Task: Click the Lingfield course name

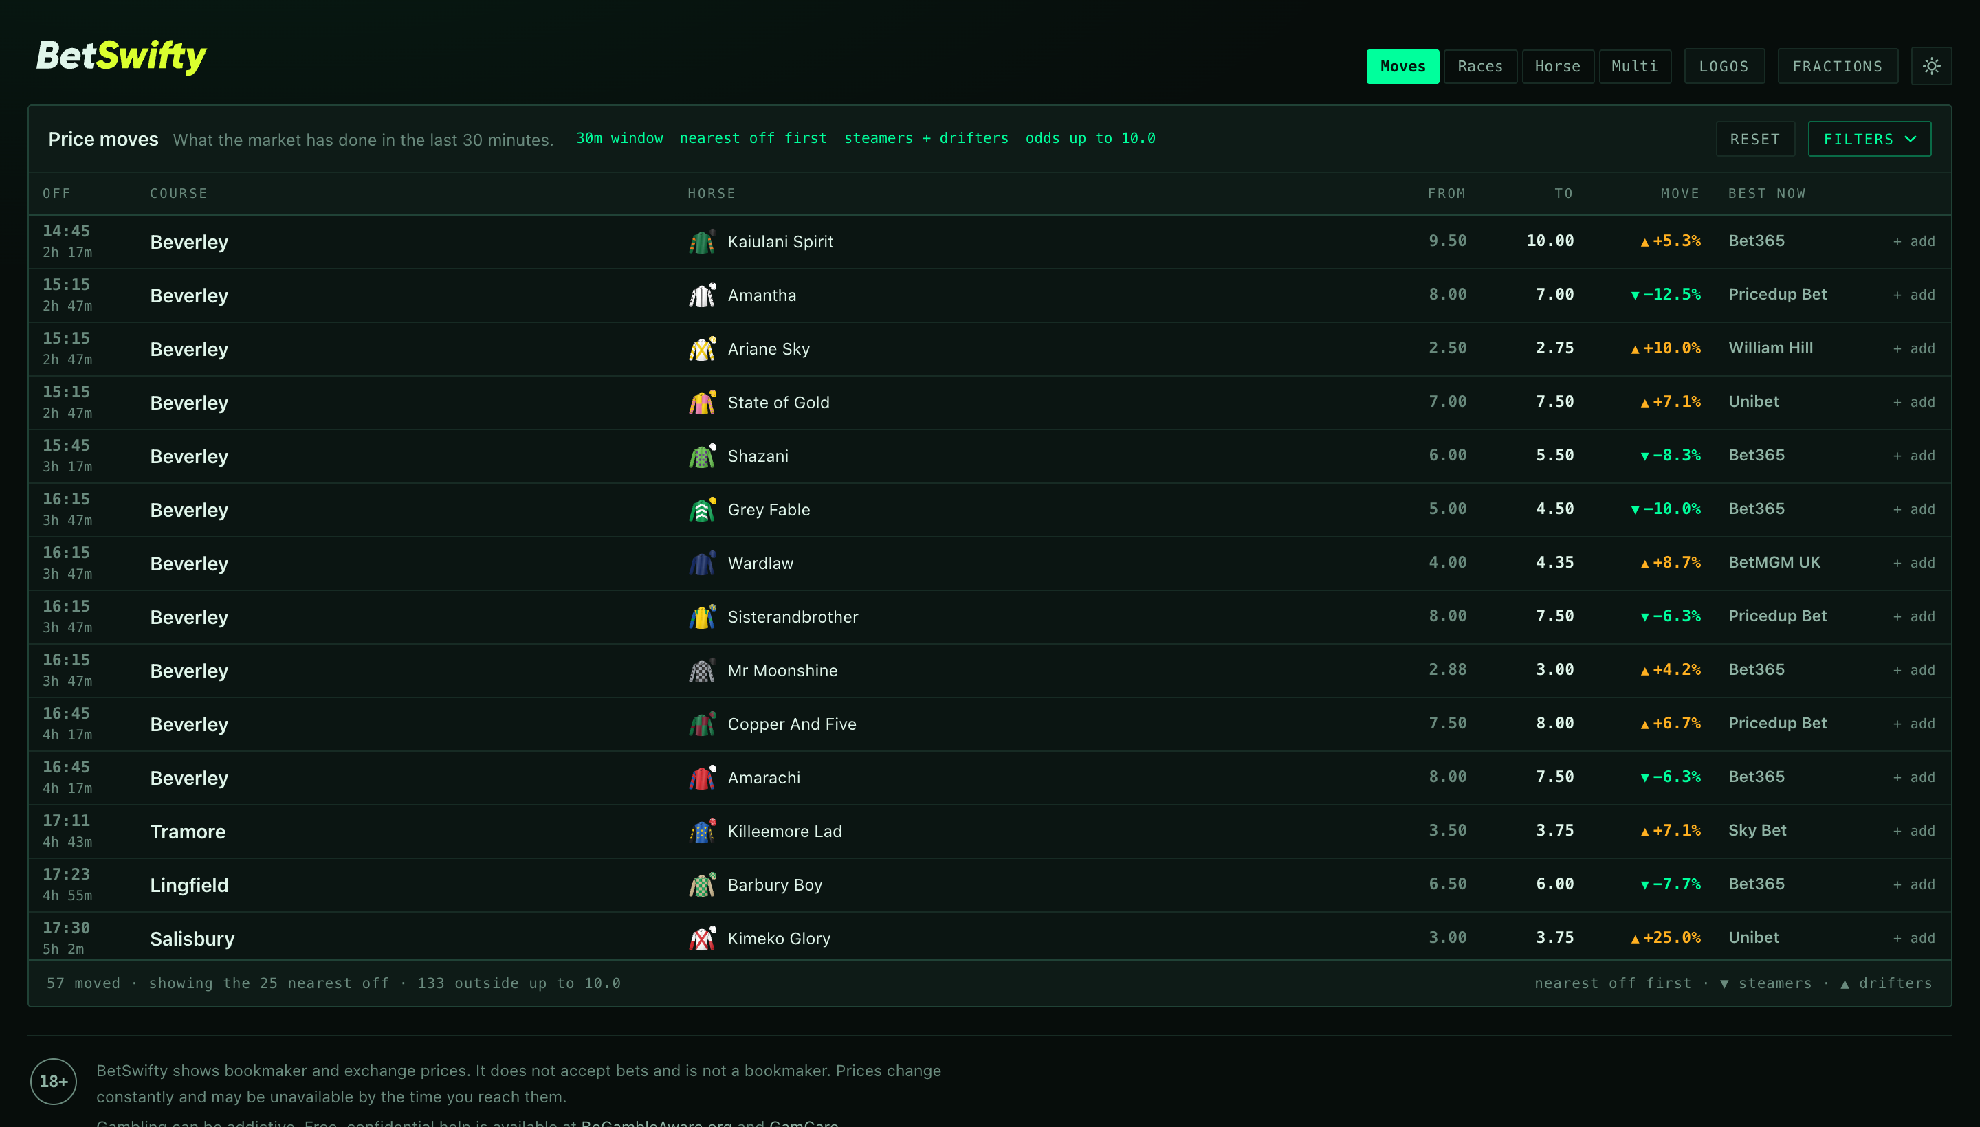Action: point(189,884)
